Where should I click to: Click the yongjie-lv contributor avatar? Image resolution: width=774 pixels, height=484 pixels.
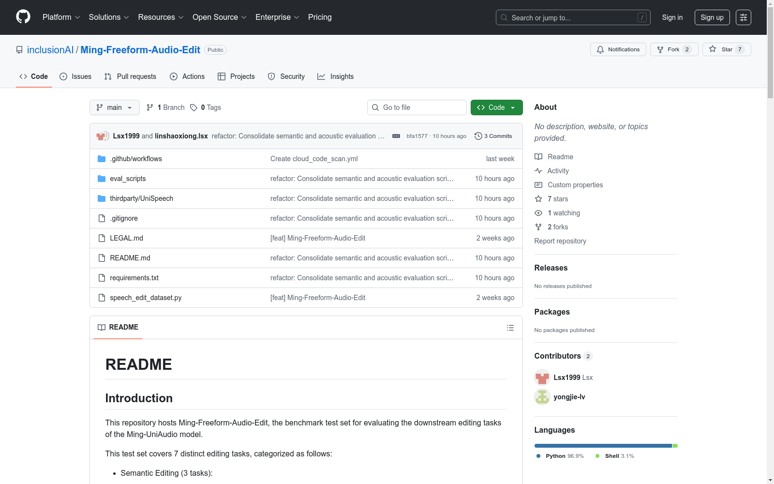(x=542, y=397)
